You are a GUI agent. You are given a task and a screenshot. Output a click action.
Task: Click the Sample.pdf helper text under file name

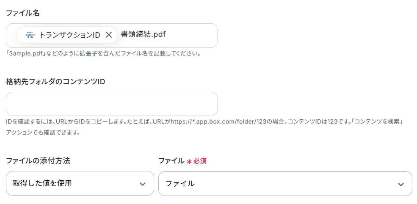click(103, 53)
